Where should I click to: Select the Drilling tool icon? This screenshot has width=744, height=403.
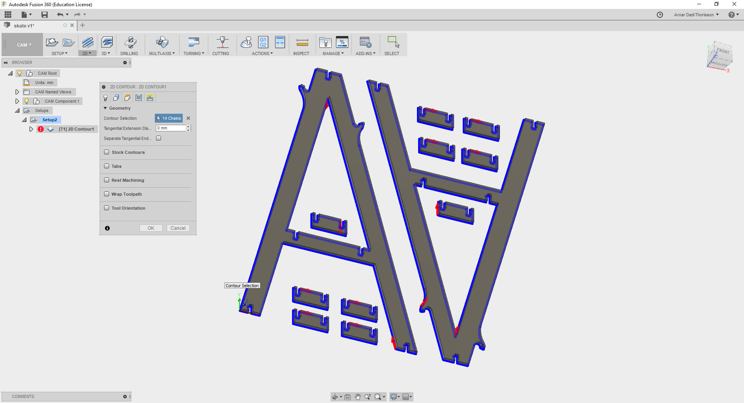point(130,42)
